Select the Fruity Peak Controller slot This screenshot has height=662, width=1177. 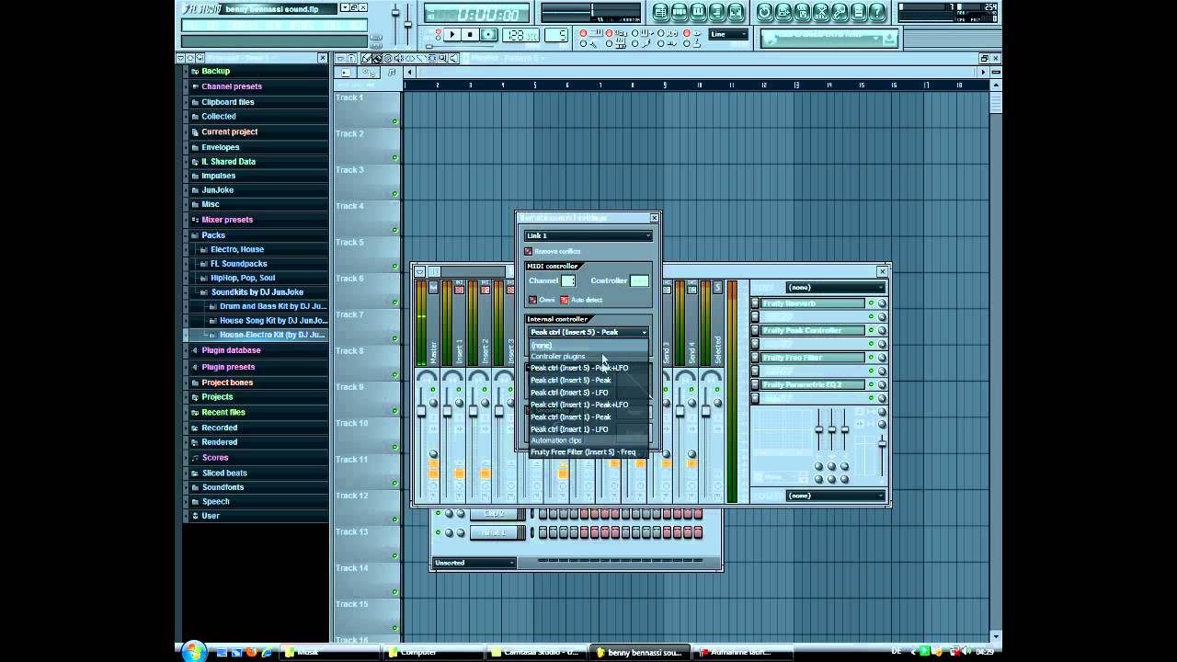813,330
